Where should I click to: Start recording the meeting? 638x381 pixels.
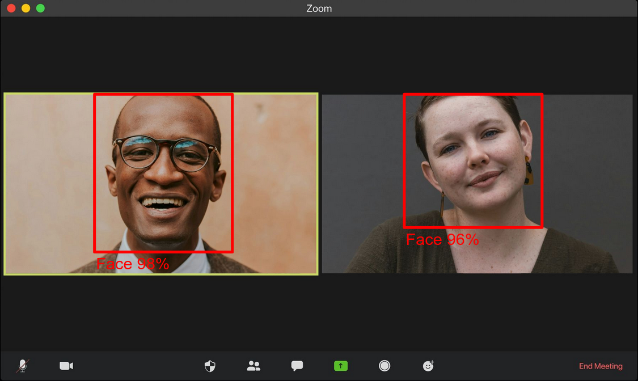(x=385, y=366)
